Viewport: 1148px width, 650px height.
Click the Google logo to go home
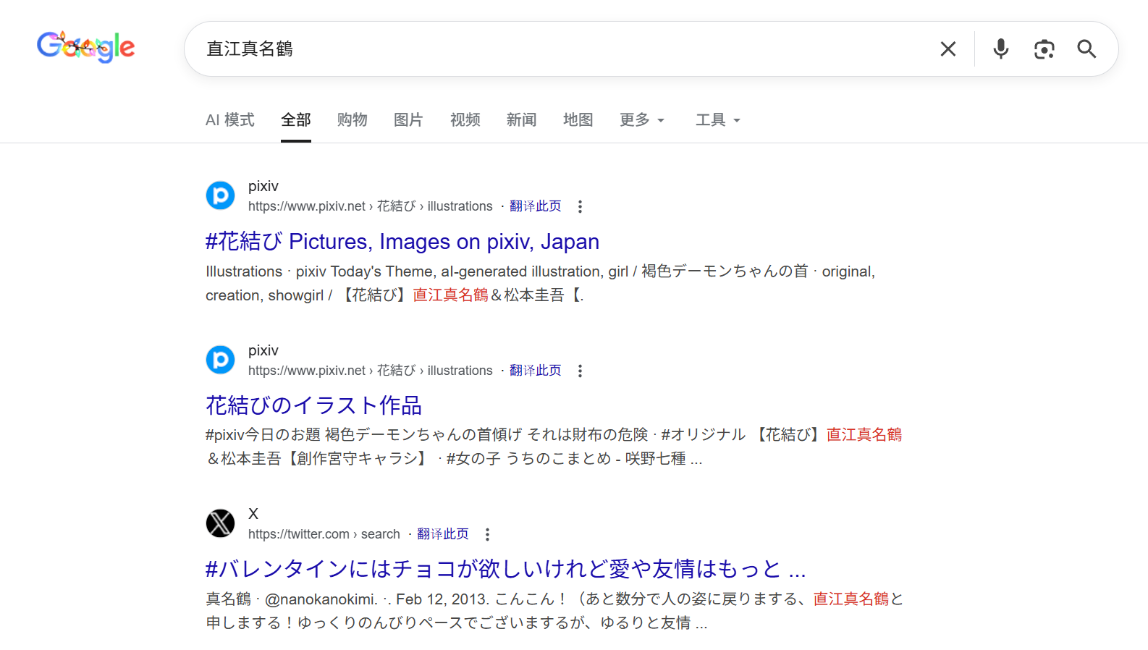tap(85, 47)
